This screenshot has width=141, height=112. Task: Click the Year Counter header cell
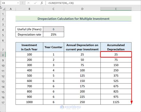54,47
